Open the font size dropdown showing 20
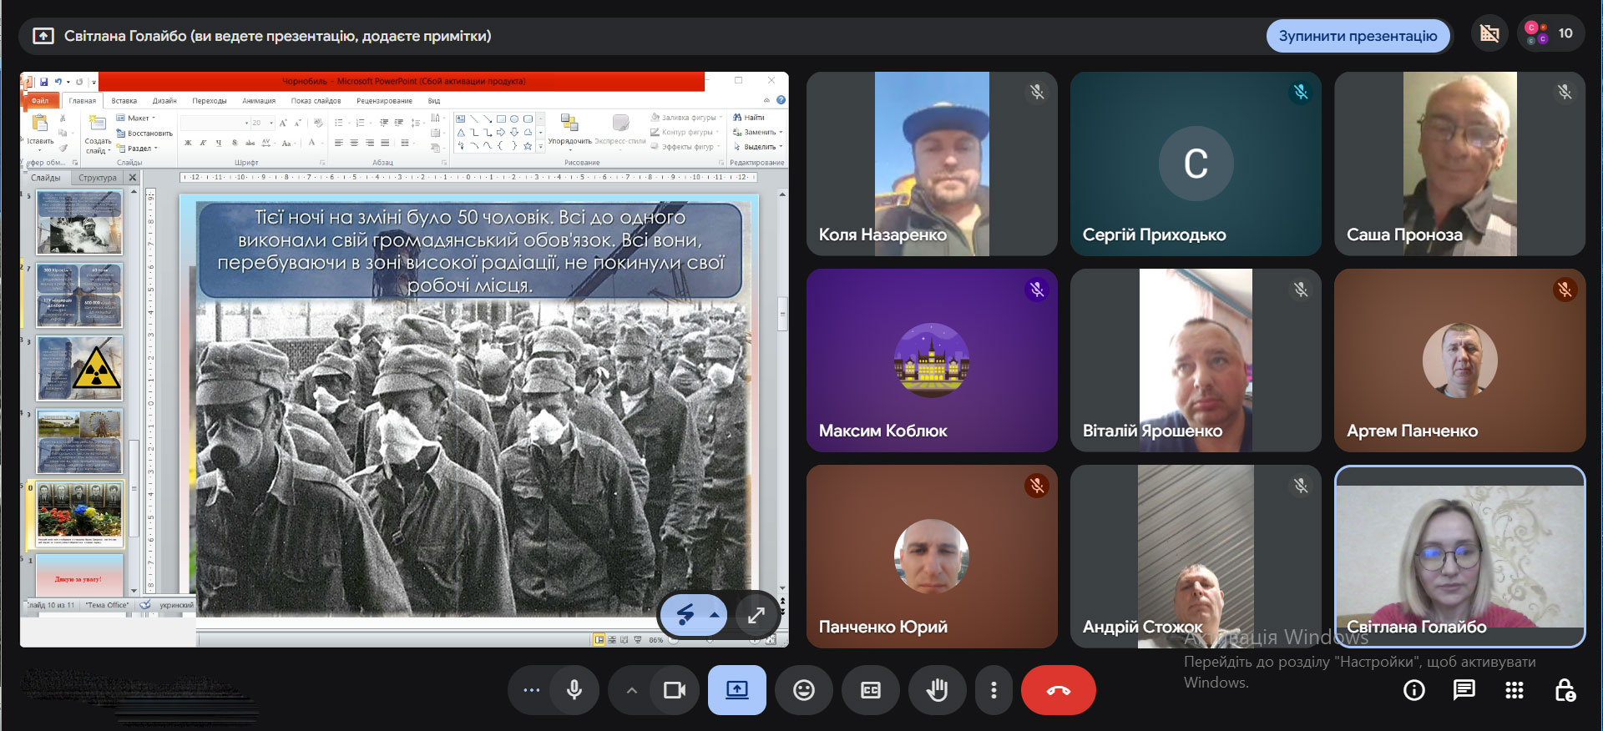Viewport: 1603px width, 731px height. [x=271, y=123]
